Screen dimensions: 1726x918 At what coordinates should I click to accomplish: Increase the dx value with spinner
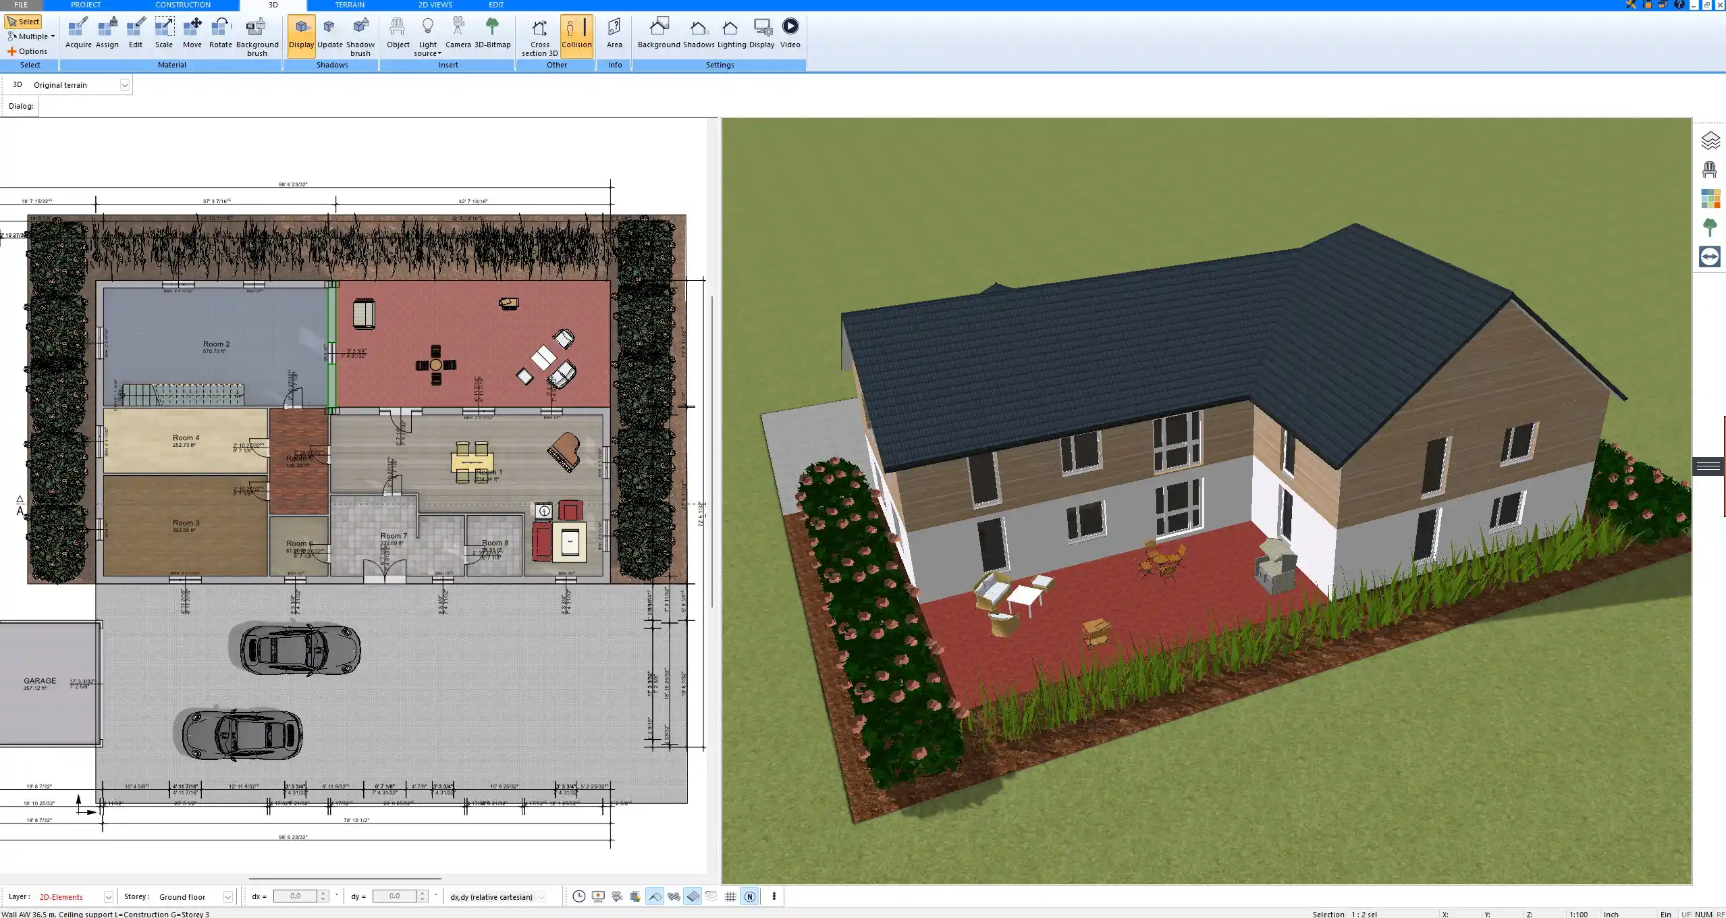[x=323, y=893]
